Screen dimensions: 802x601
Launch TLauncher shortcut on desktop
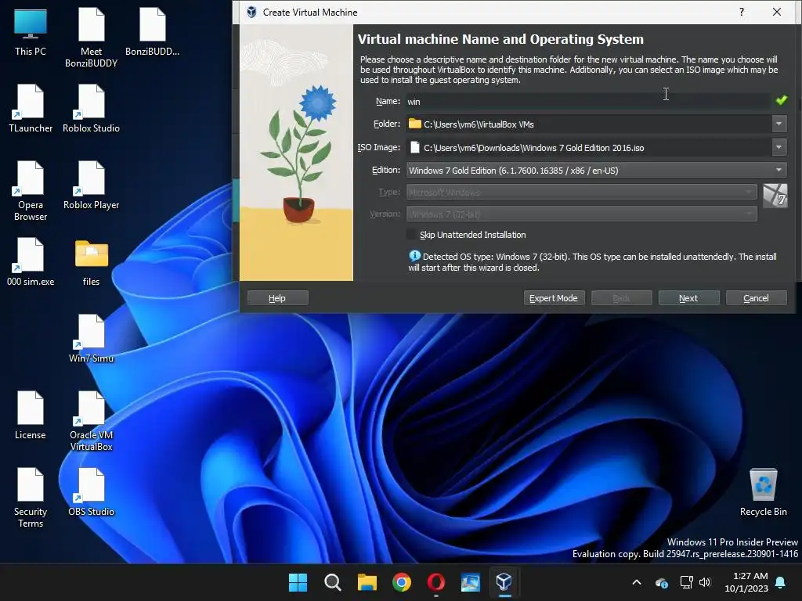tap(31, 108)
